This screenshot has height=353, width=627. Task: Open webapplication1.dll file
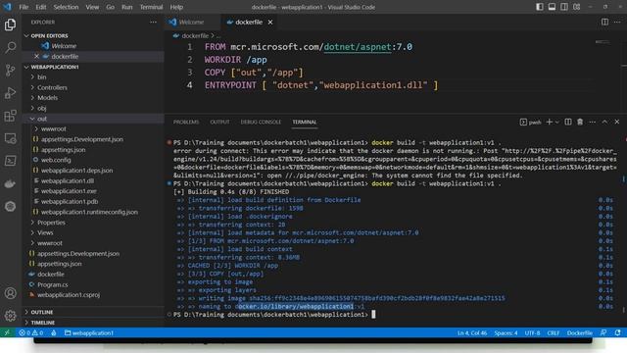click(68, 180)
